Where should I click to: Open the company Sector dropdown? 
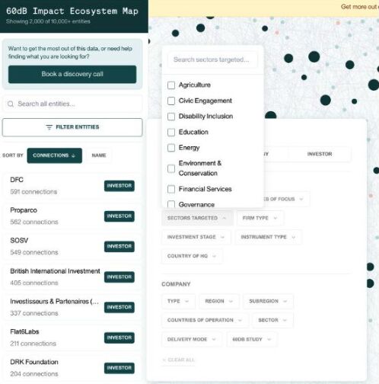272,320
